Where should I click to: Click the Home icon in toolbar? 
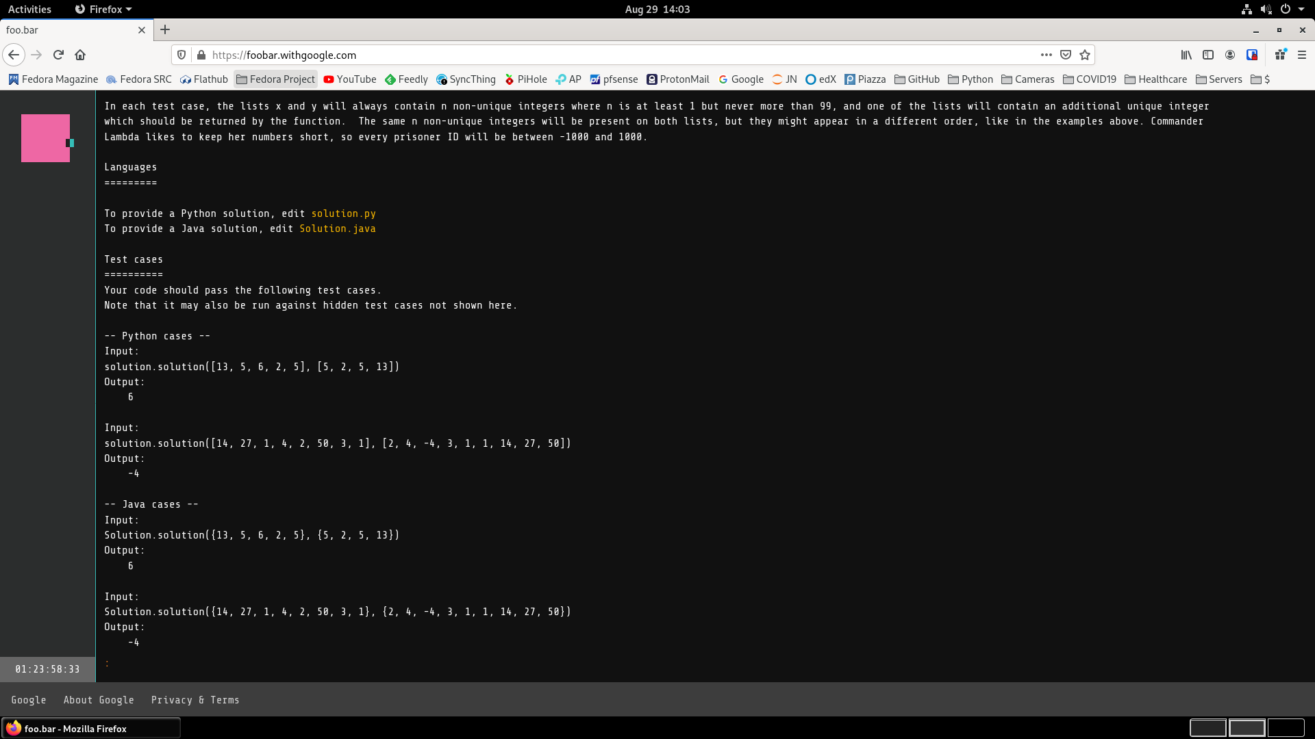80,55
